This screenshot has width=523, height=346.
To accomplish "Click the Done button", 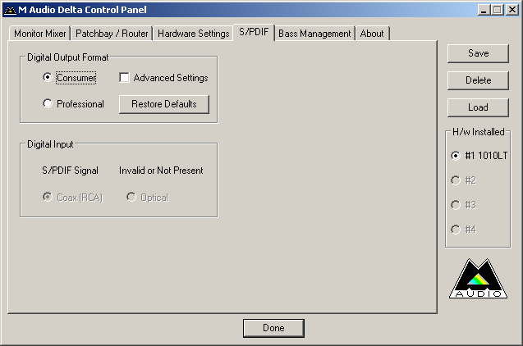I will (273, 328).
